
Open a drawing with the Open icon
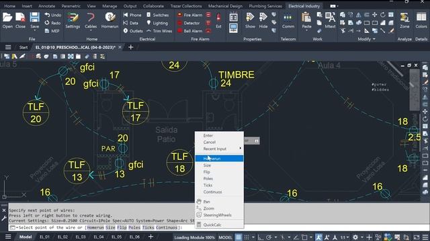[x=7, y=21]
